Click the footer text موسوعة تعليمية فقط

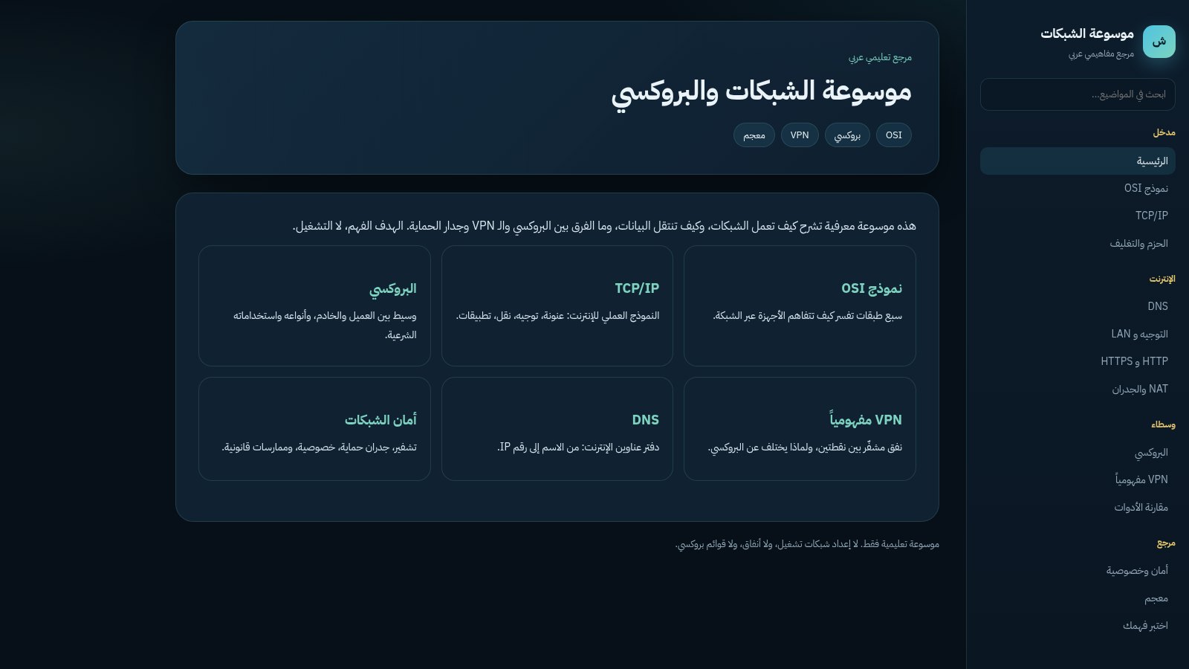[x=807, y=545]
